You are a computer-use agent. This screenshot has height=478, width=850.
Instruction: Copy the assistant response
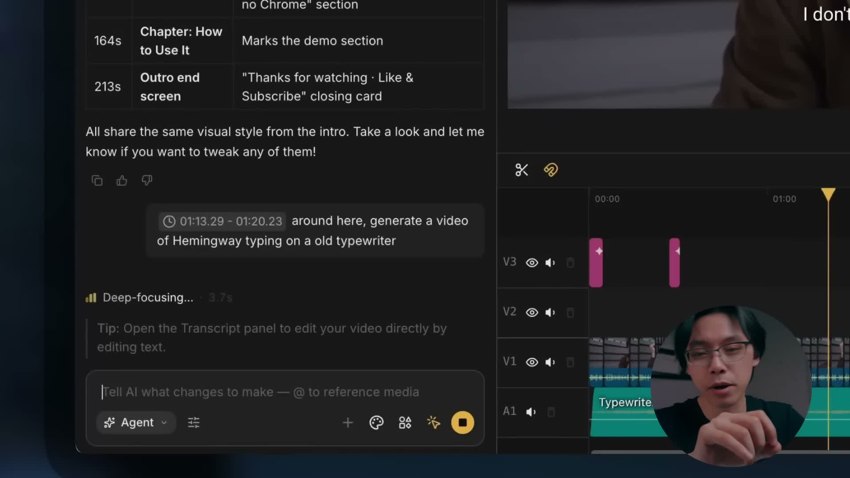pos(97,181)
